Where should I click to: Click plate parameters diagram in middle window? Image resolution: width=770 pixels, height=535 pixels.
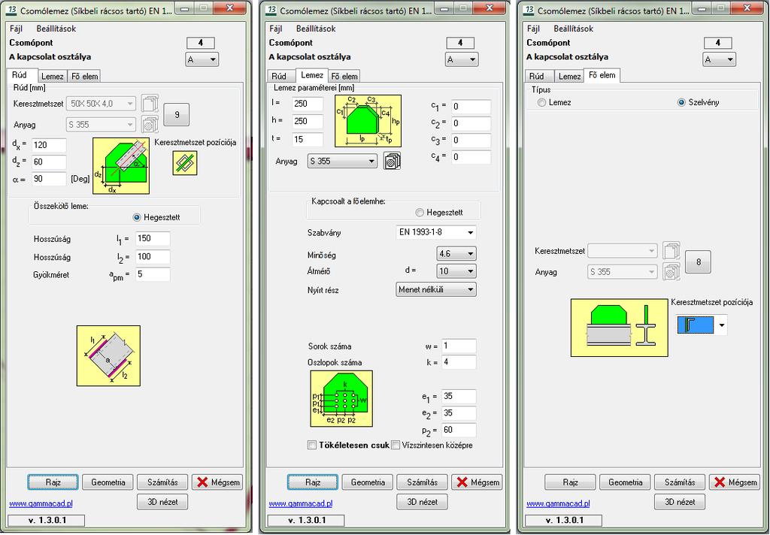pyautogui.click(x=368, y=121)
